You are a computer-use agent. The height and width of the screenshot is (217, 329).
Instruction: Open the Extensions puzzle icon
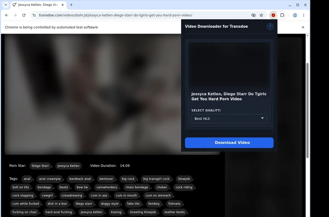[x=282, y=15]
